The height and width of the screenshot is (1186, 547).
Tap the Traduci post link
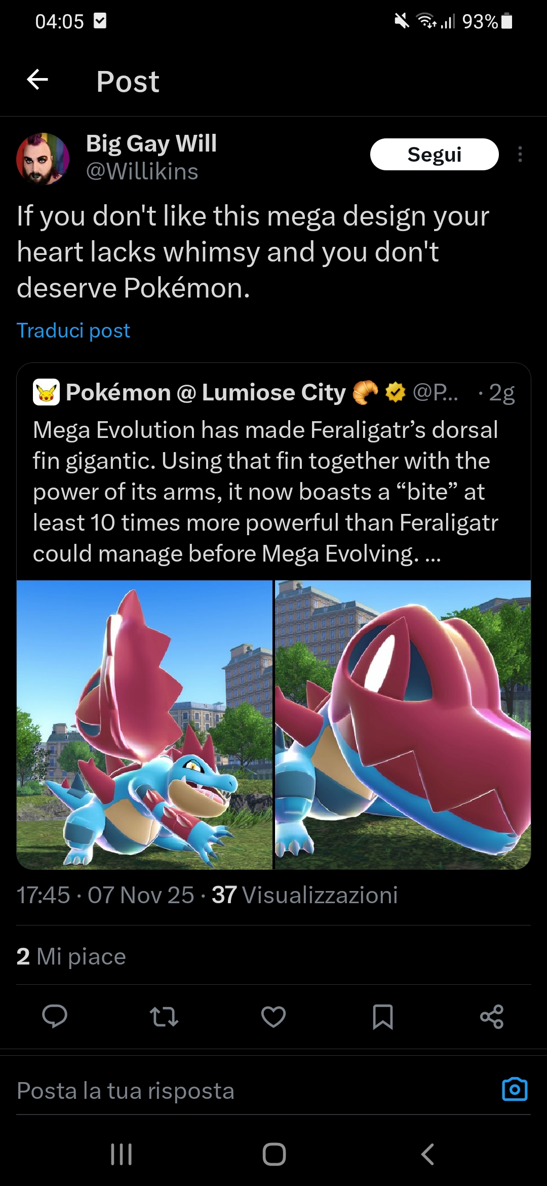pos(73,330)
